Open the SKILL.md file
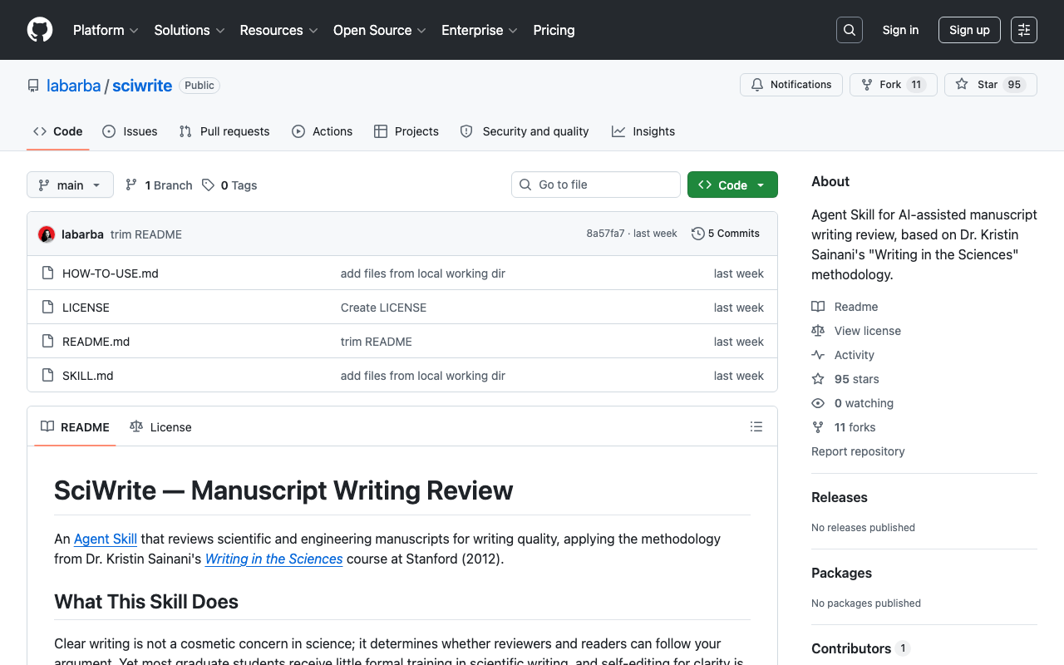The height and width of the screenshot is (665, 1064). click(x=87, y=376)
